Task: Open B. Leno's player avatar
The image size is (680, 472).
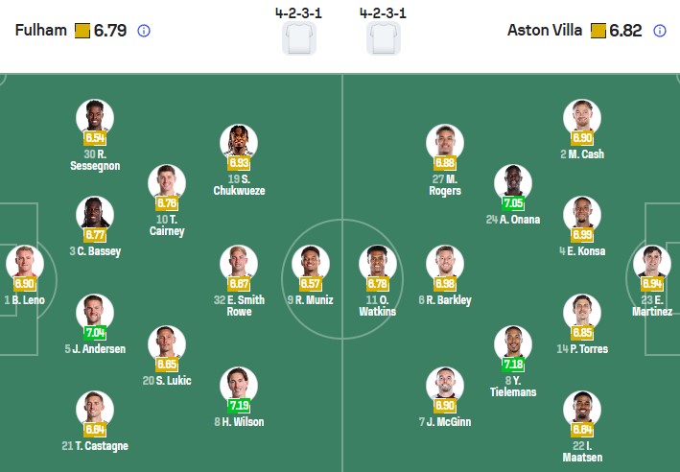Action: click(x=23, y=264)
